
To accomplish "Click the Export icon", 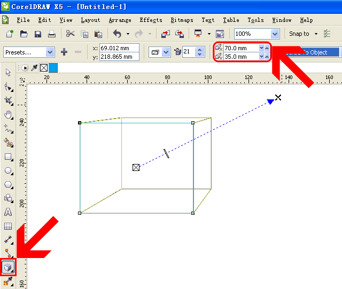I will [180, 34].
